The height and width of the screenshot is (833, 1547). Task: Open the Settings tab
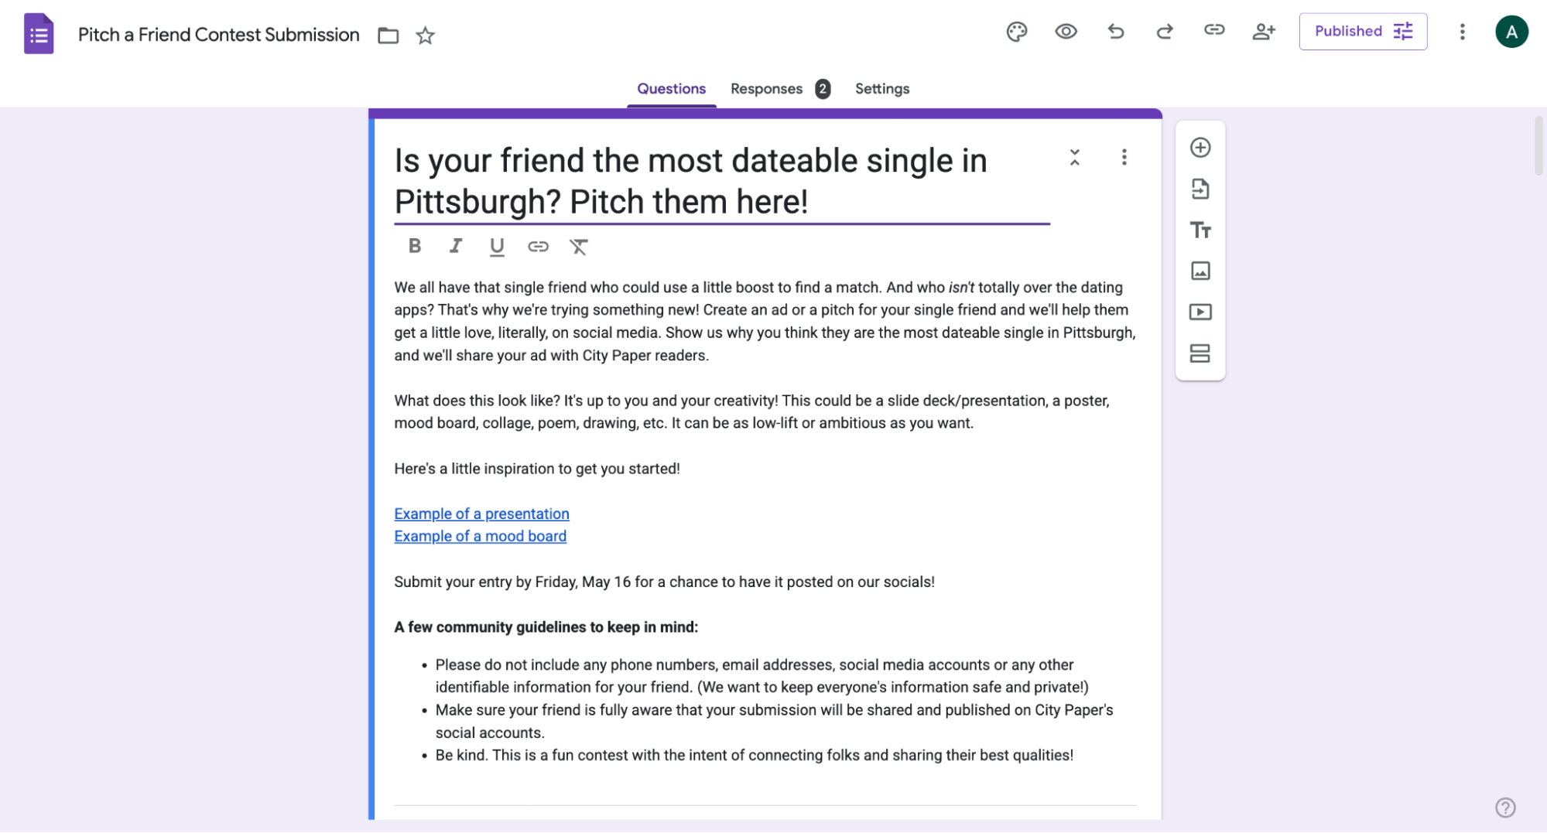(881, 89)
